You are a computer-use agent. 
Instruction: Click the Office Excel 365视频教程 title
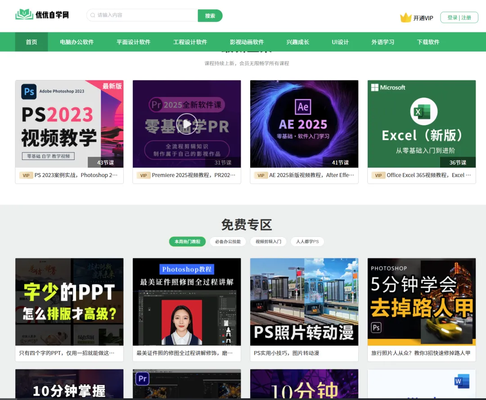[x=429, y=175]
